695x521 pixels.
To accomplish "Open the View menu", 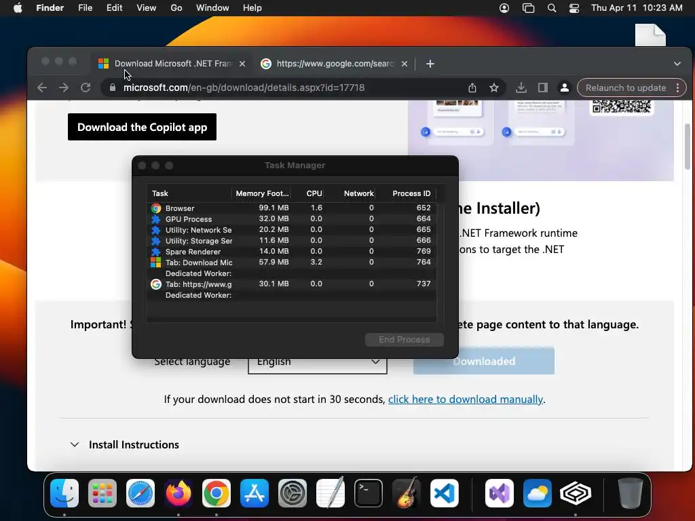I will (x=147, y=8).
